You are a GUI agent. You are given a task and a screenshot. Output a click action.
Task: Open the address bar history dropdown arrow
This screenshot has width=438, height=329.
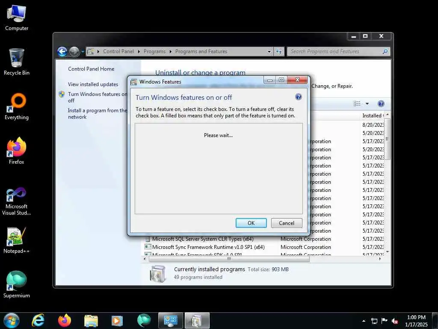[269, 51]
